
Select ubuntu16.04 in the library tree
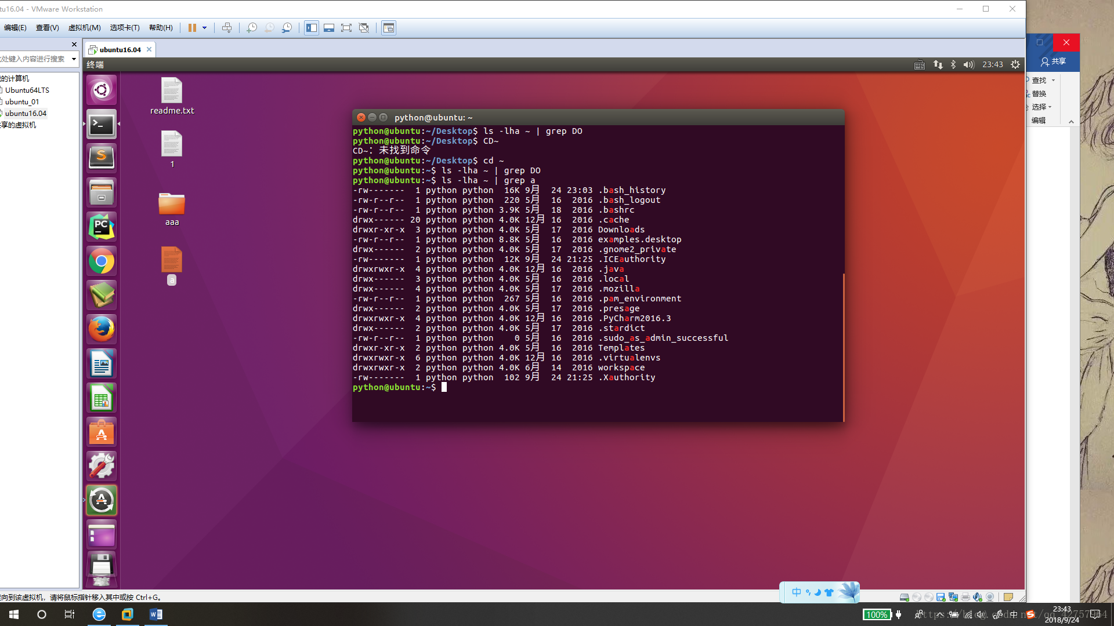26,113
